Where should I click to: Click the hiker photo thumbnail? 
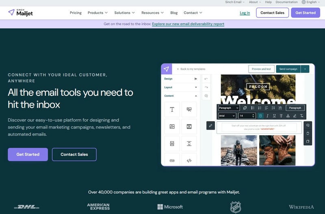point(239,150)
